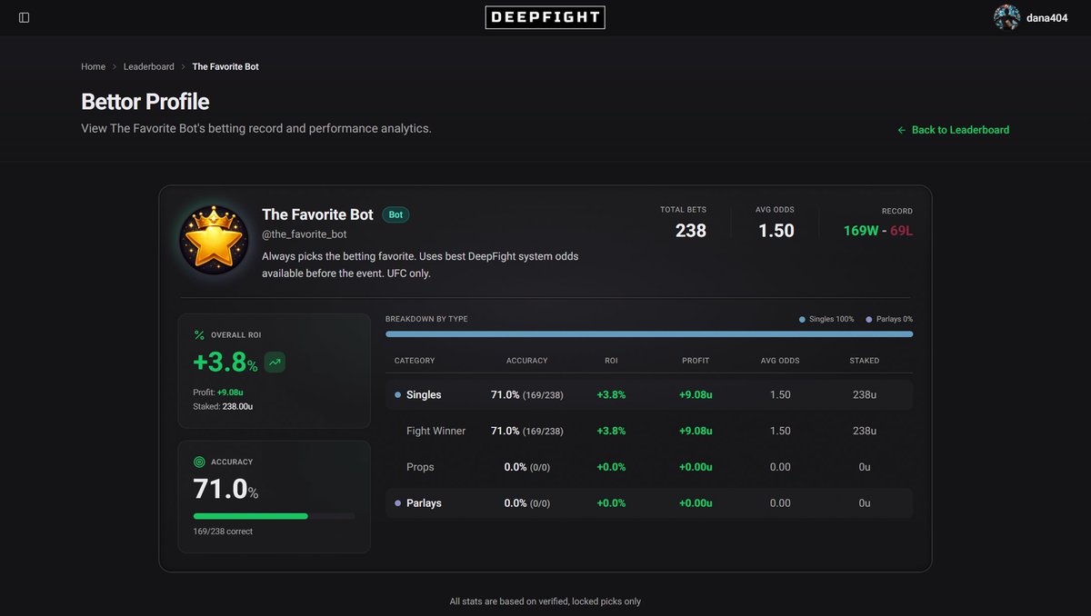Click the ROI column header
The width and height of the screenshot is (1091, 616).
pos(611,361)
